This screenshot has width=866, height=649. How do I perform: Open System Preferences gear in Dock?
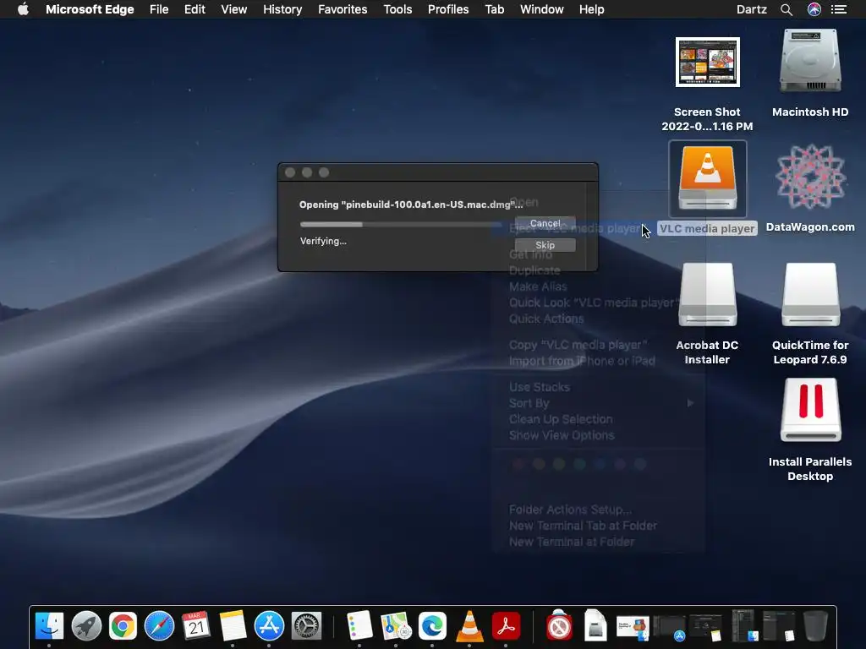pyautogui.click(x=306, y=626)
